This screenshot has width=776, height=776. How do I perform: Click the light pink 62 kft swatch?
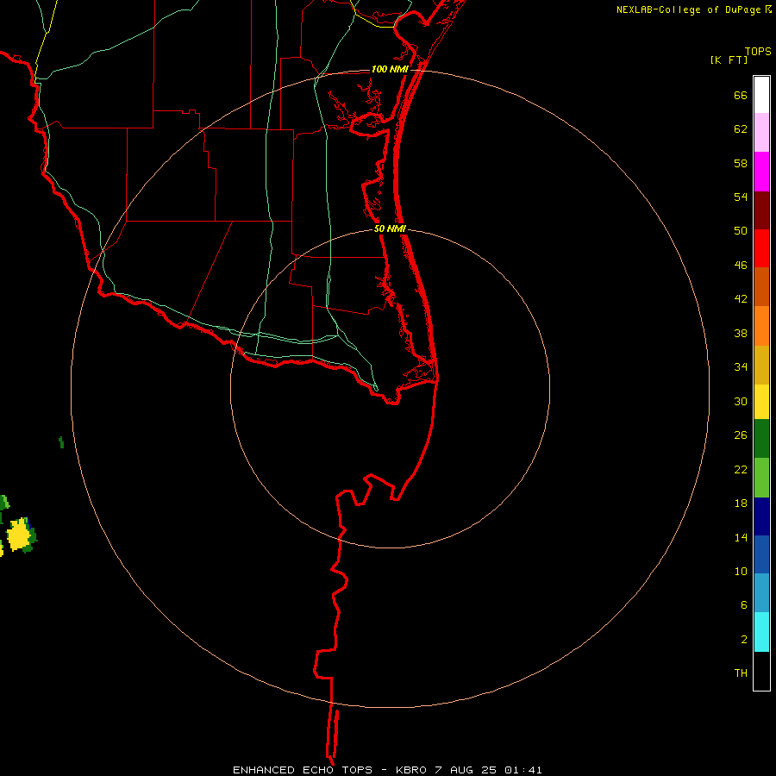761,133
